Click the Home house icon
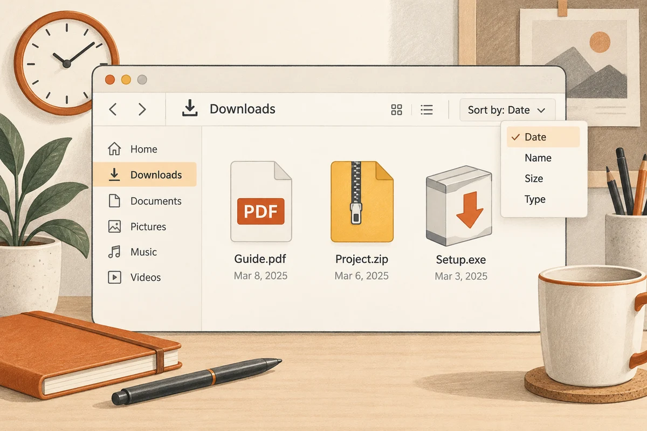Screen dimensions: 647x431 point(114,149)
